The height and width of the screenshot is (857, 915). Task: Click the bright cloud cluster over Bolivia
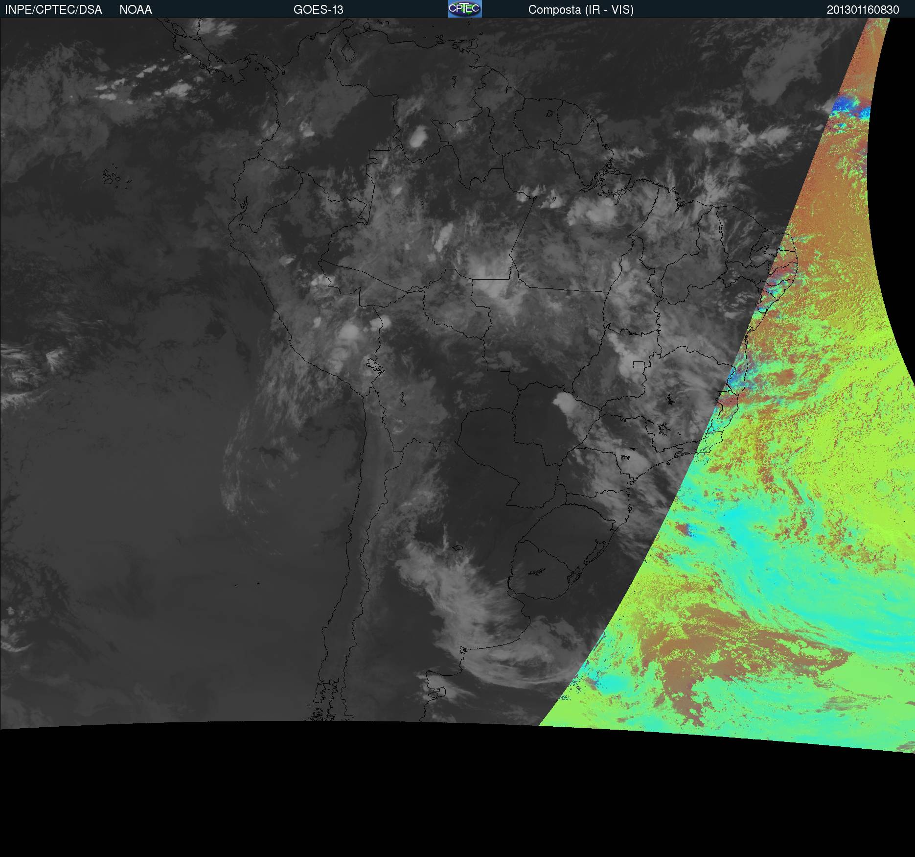[x=350, y=332]
